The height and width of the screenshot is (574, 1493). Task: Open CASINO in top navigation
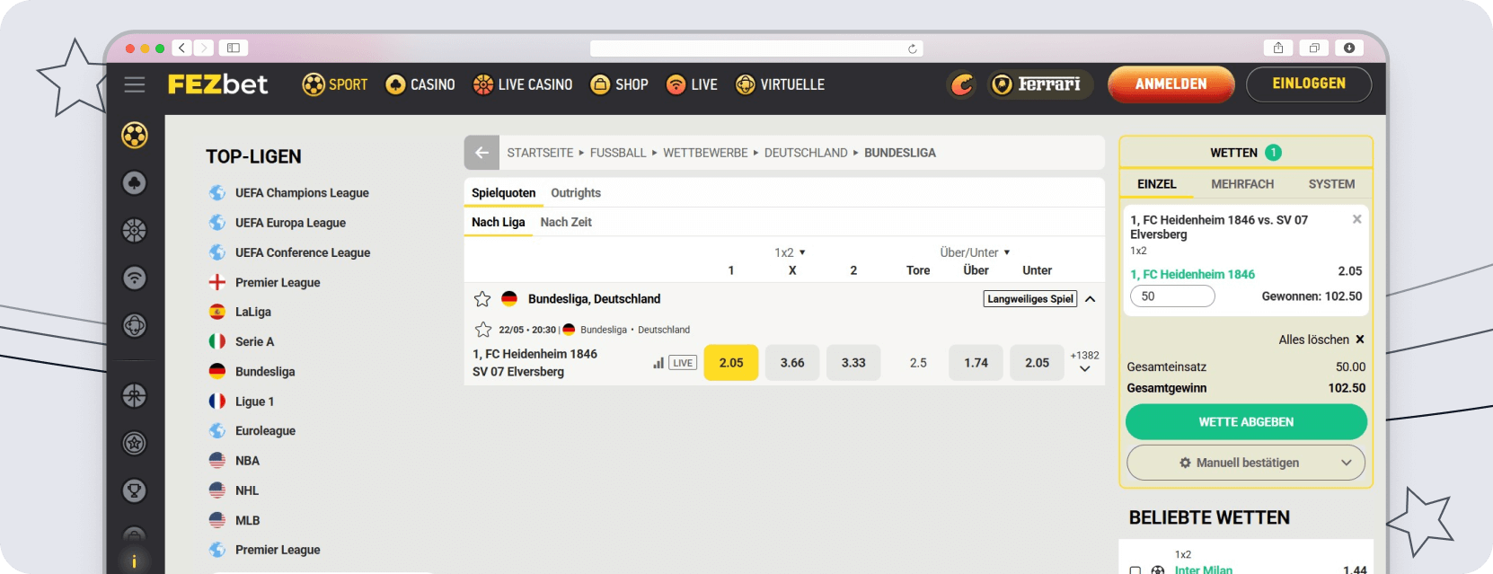tap(420, 84)
